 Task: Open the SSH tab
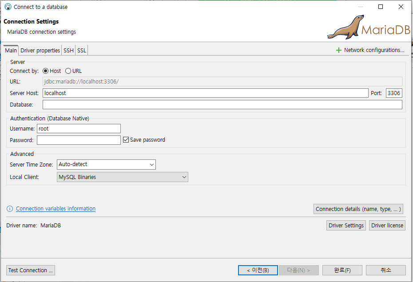pyautogui.click(x=68, y=50)
